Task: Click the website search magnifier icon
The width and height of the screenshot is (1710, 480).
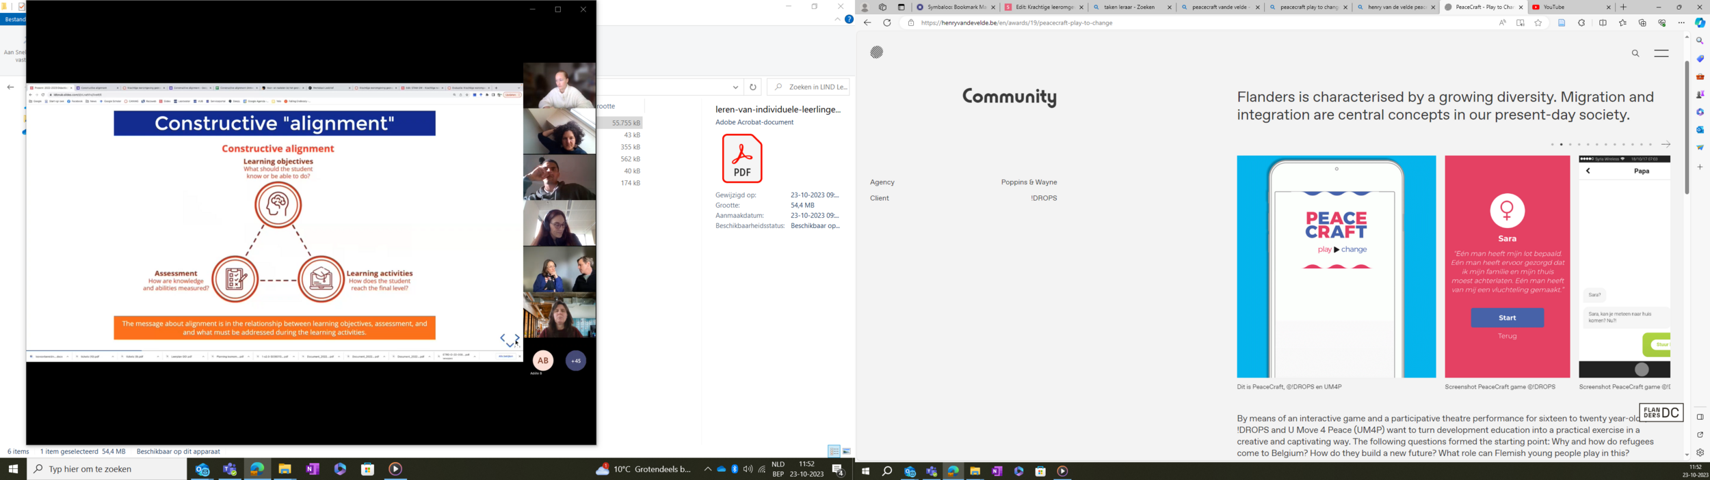Action: click(x=1635, y=53)
